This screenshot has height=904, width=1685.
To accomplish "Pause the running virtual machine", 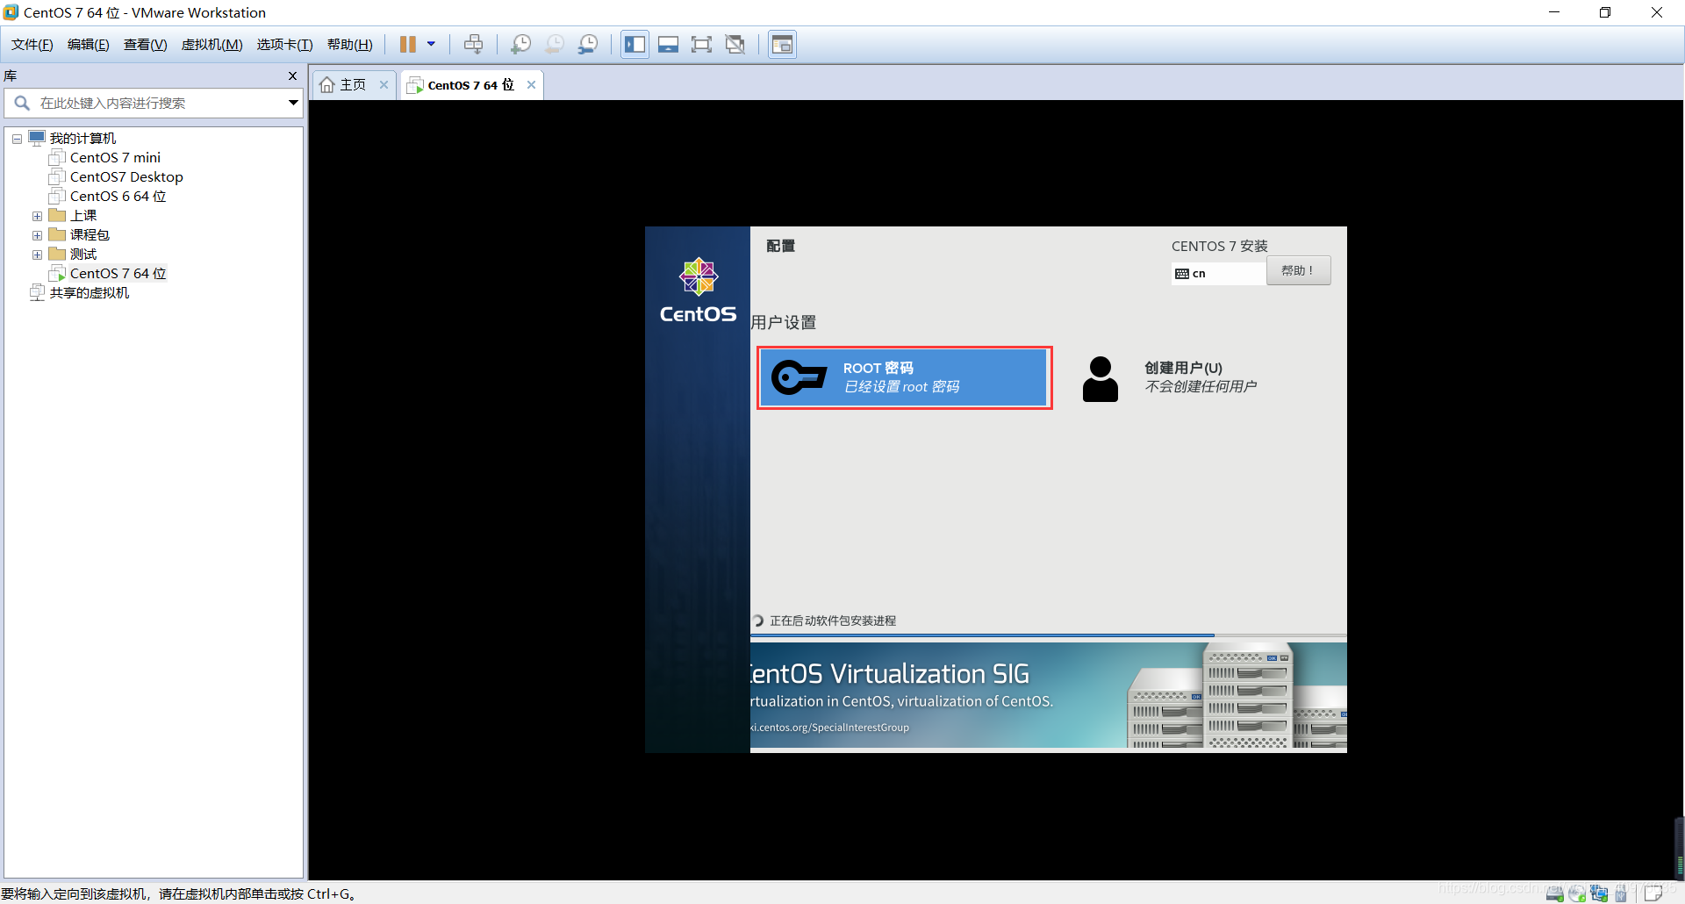I will (x=408, y=44).
